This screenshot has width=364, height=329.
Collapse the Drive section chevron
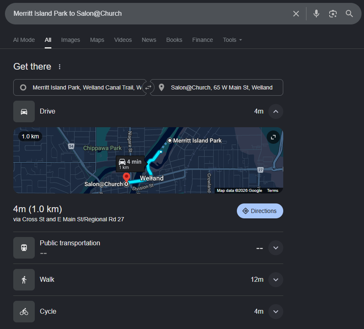pos(275,111)
